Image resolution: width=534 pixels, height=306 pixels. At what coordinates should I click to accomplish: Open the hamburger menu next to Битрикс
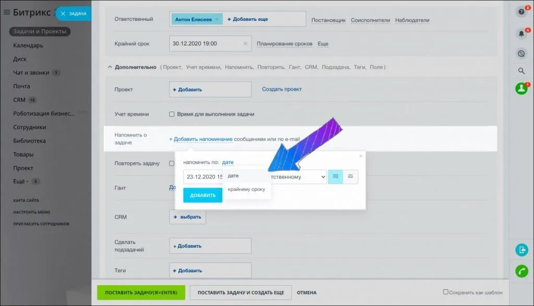pyautogui.click(x=7, y=11)
